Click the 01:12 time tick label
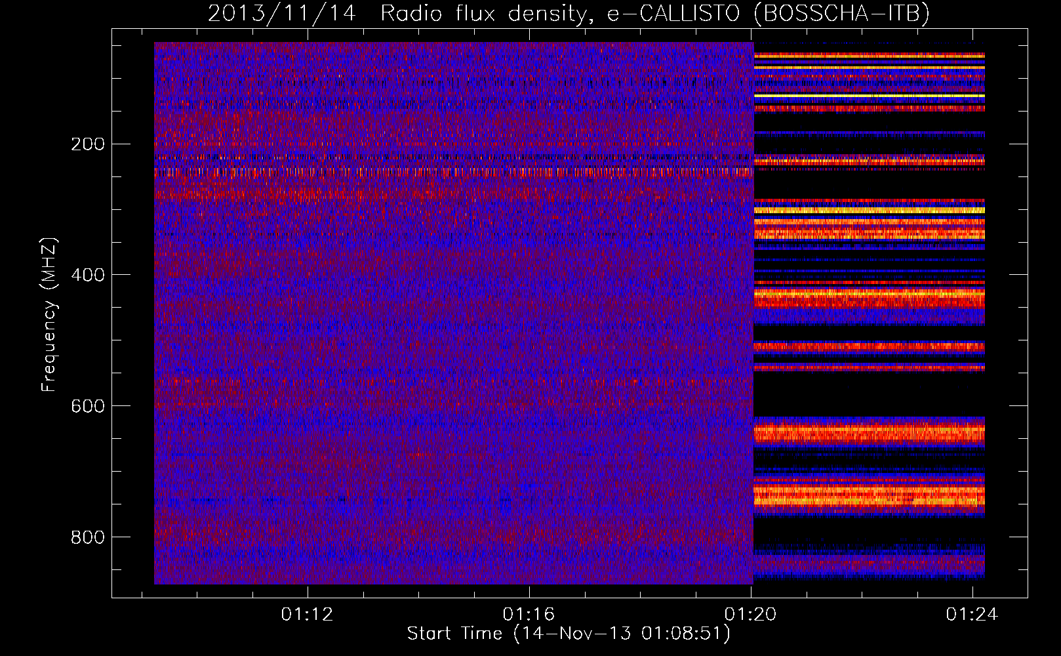 tap(308, 614)
